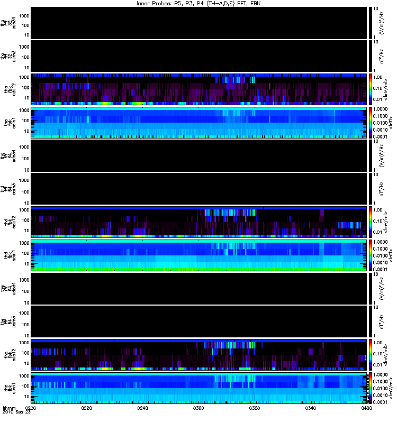
Task: Click the 'thd fft 64 scm3' y-axis label
Action: [8, 189]
